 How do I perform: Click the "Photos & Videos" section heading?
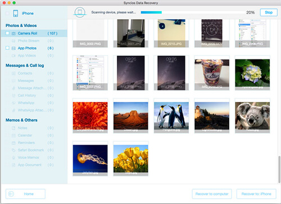click(x=21, y=25)
